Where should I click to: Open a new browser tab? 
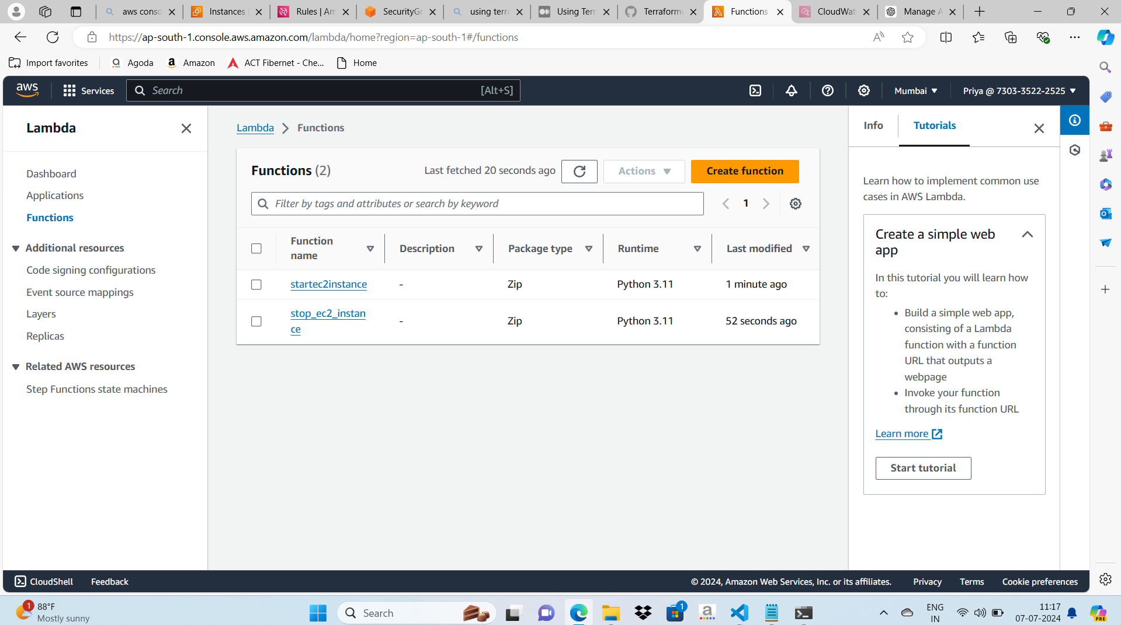(980, 12)
